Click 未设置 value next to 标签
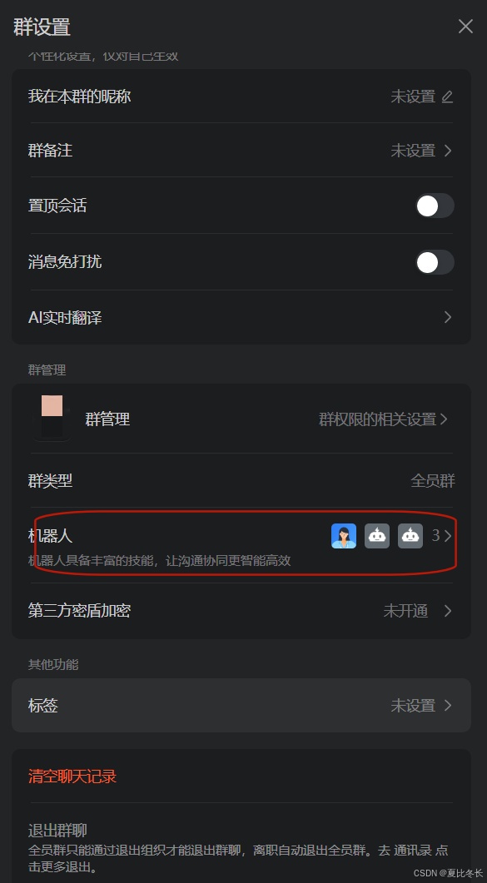The image size is (487, 883). (413, 705)
